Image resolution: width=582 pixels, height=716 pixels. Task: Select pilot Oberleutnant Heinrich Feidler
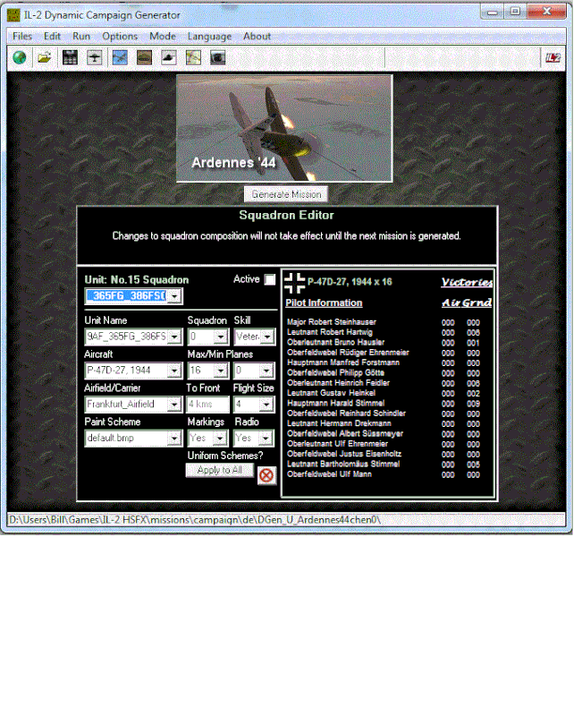coord(339,383)
